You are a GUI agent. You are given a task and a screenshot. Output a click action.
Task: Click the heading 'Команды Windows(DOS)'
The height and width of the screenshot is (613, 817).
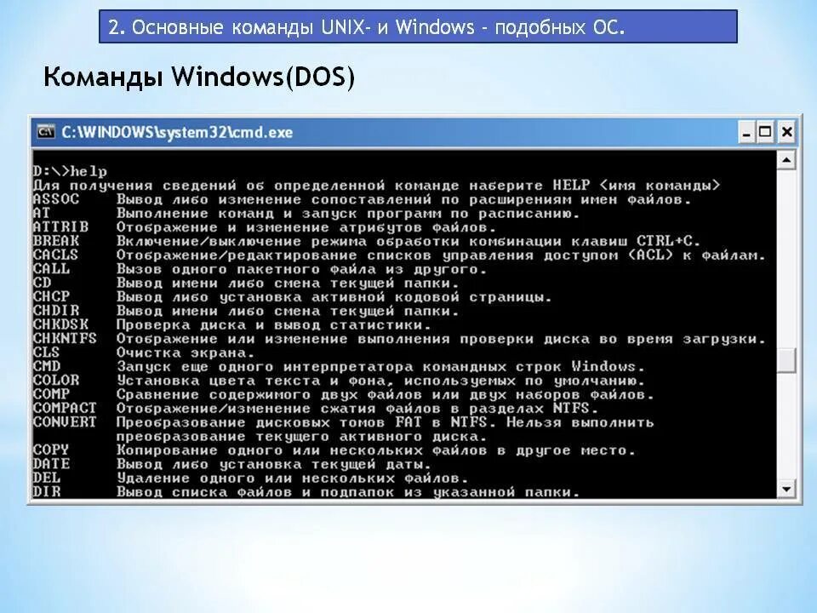[199, 77]
